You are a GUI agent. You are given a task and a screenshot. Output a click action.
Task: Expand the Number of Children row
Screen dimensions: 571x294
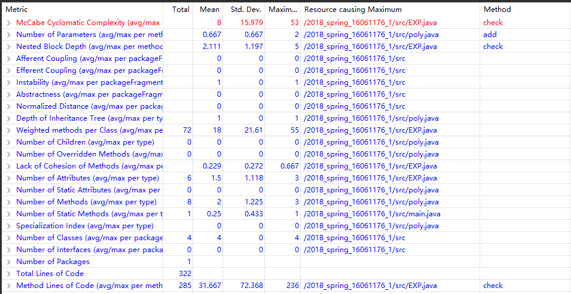[x=9, y=142]
